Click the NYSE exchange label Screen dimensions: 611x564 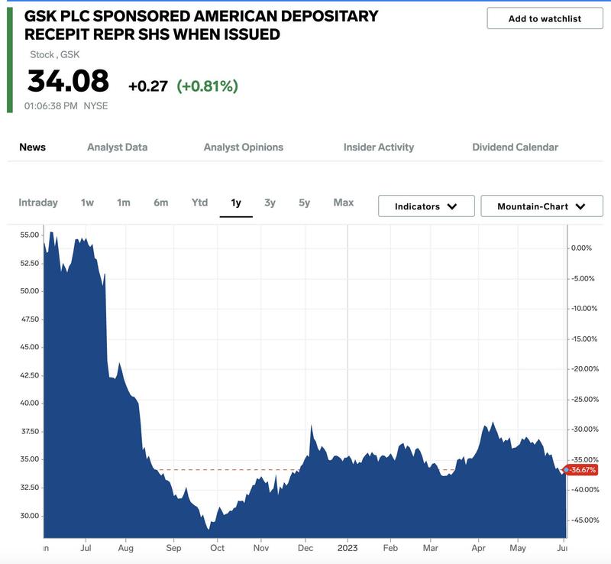tap(96, 106)
